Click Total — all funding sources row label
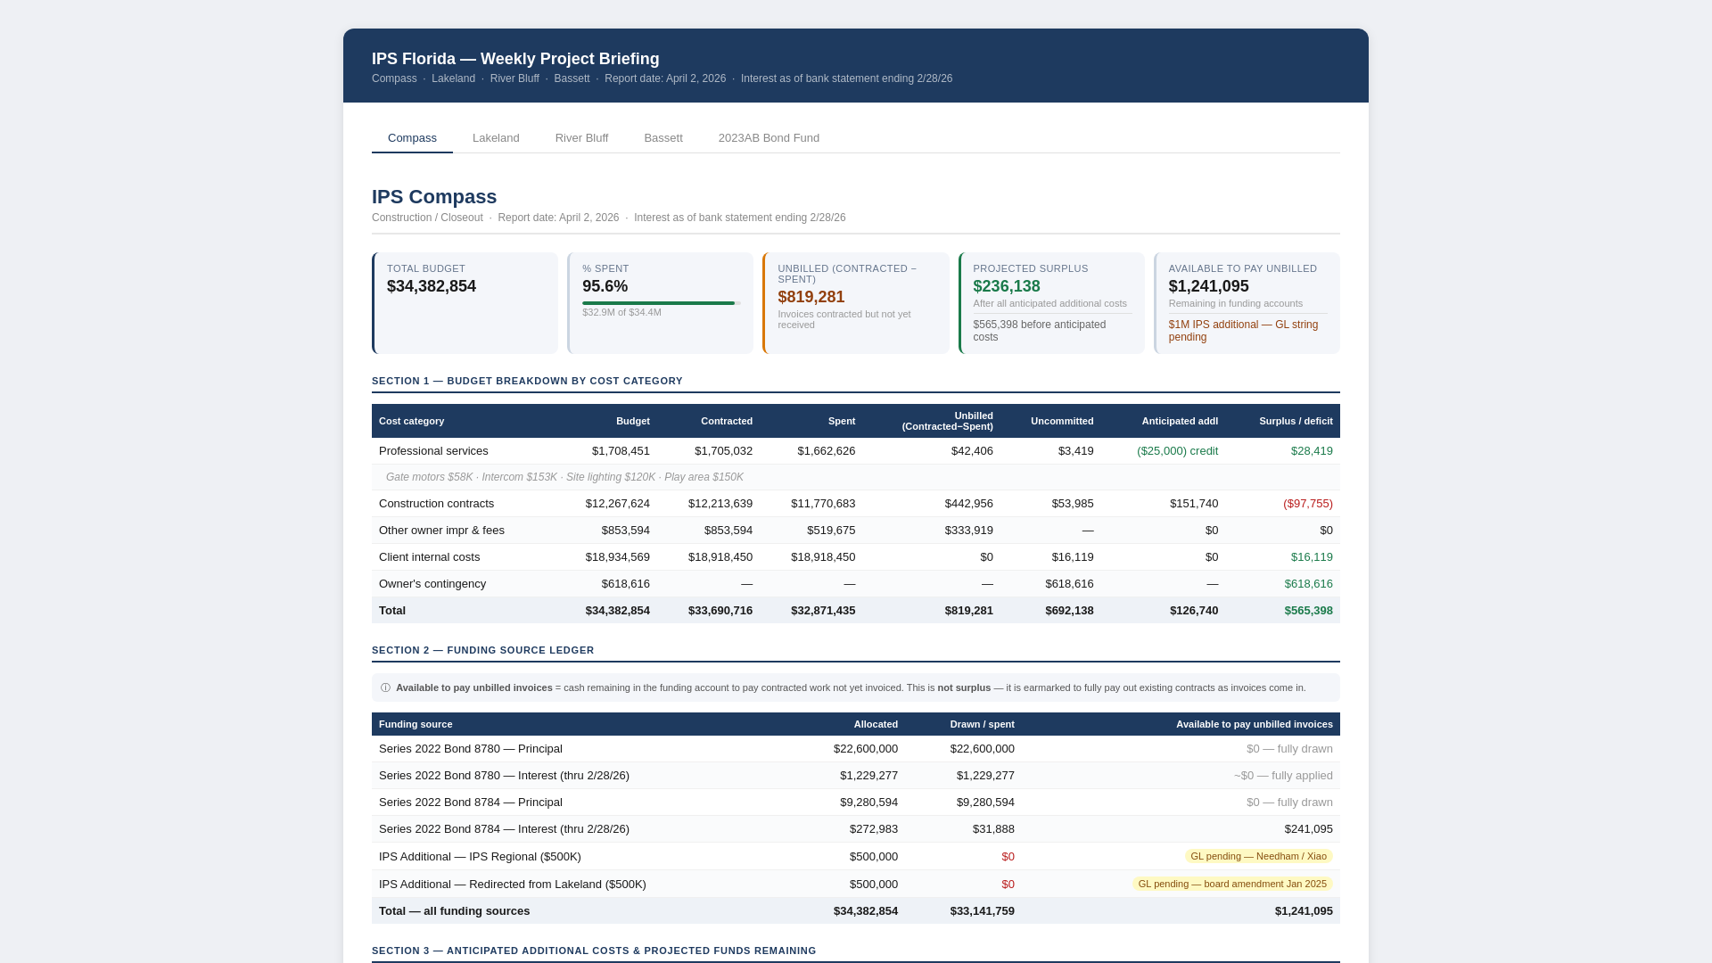The image size is (1712, 963). [454, 911]
